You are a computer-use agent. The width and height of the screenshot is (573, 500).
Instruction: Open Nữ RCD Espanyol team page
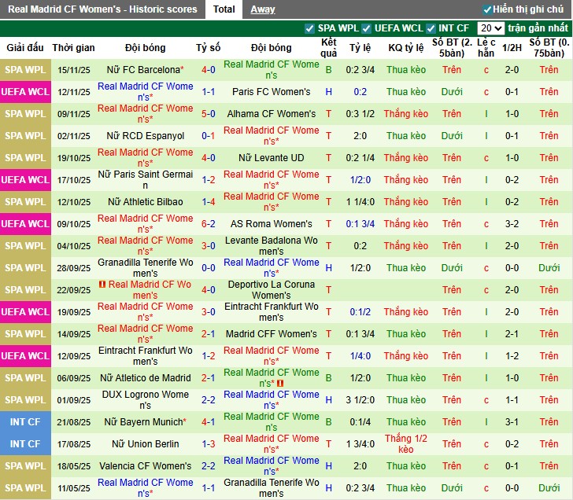[145, 136]
